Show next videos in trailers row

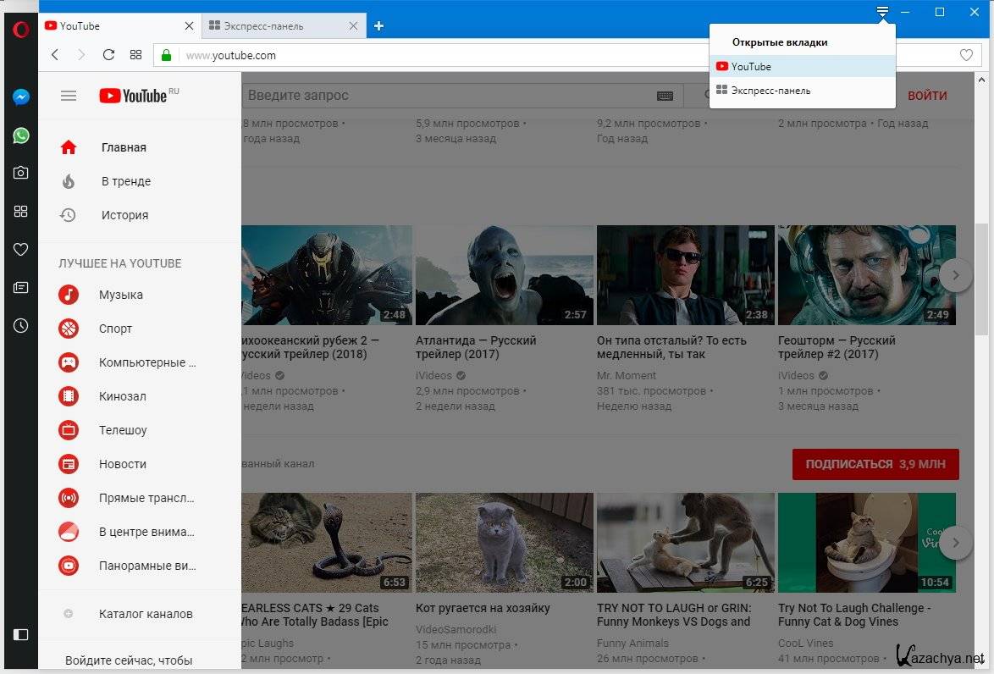956,275
